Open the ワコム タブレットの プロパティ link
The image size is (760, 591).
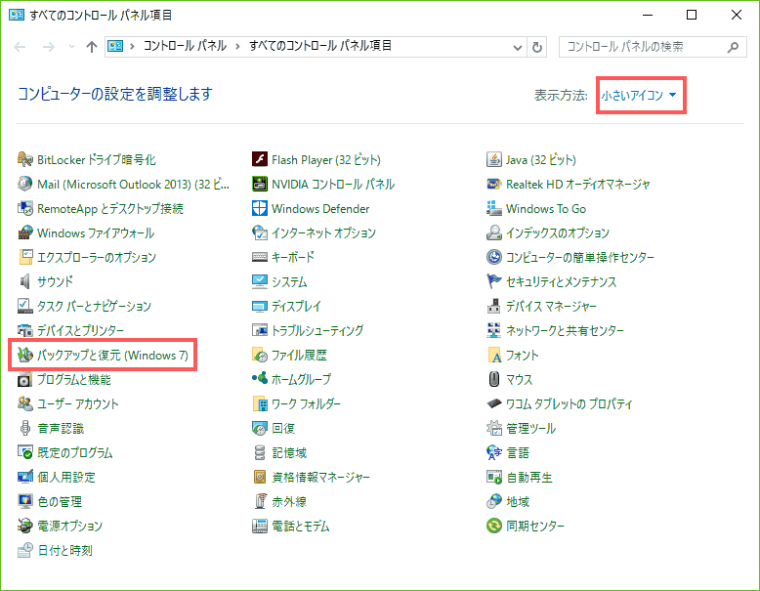570,403
